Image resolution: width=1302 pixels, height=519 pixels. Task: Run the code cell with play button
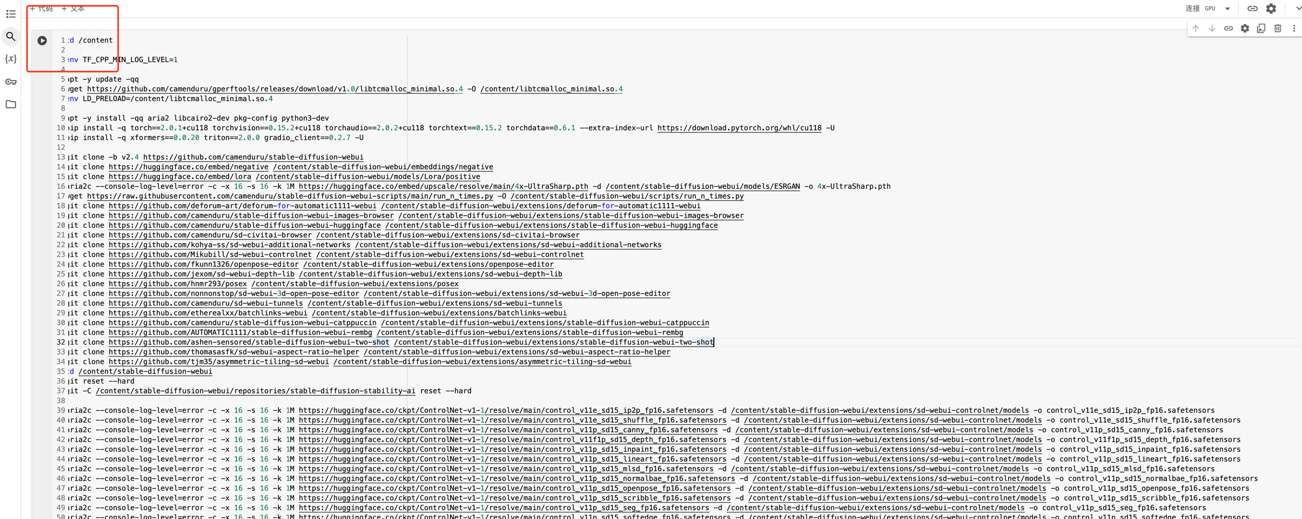(42, 41)
